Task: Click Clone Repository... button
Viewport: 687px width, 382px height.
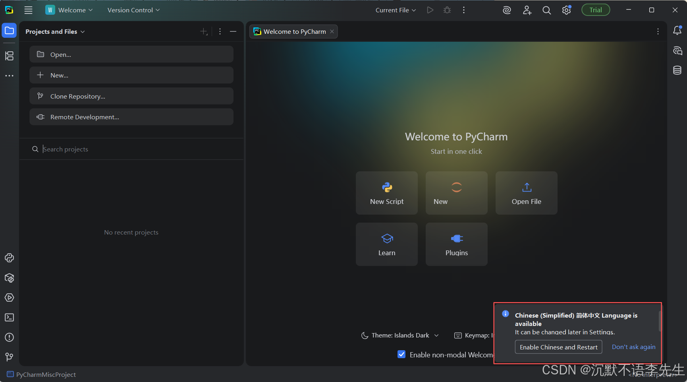Action: coord(131,96)
